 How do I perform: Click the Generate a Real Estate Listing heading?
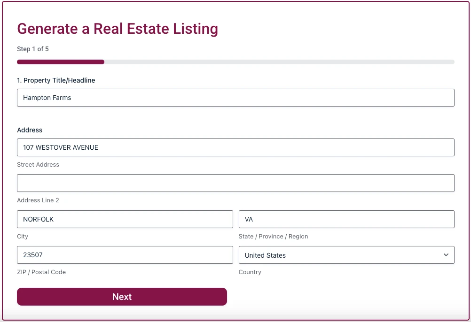[x=118, y=29]
